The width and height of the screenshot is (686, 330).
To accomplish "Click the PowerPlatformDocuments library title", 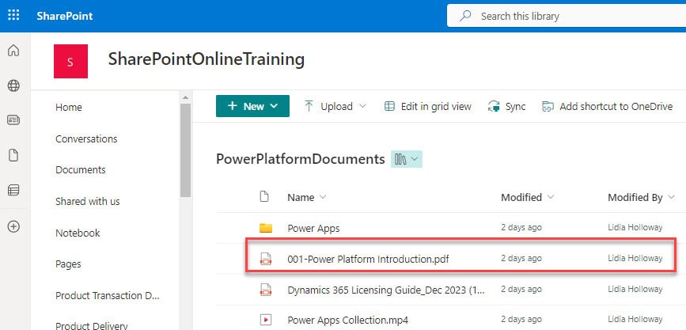I will coord(301,159).
